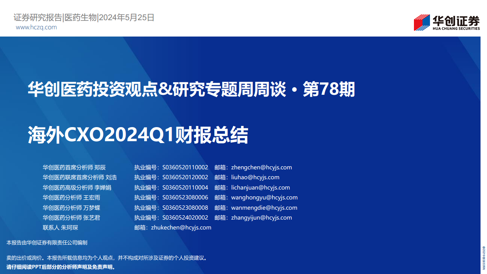The image size is (487, 274).
Task: Select license number S0360523080006
Action: (x=185, y=198)
